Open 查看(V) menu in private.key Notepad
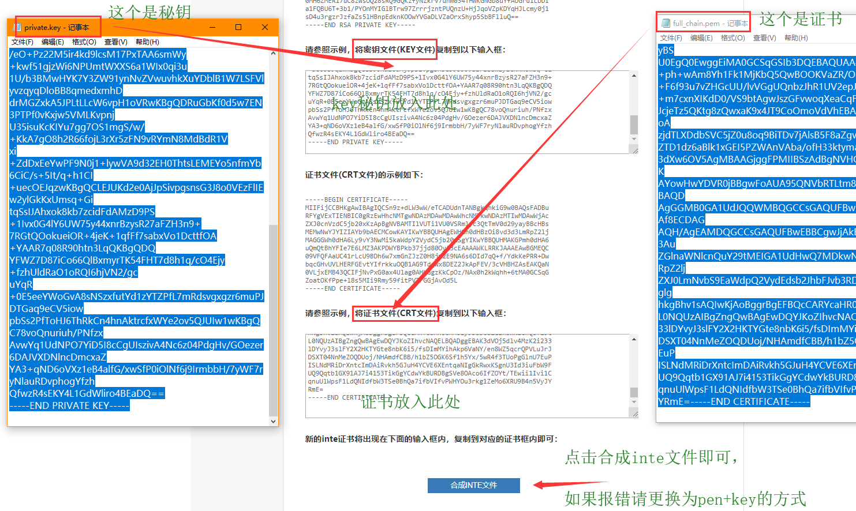This screenshot has height=511, width=856. point(115,42)
